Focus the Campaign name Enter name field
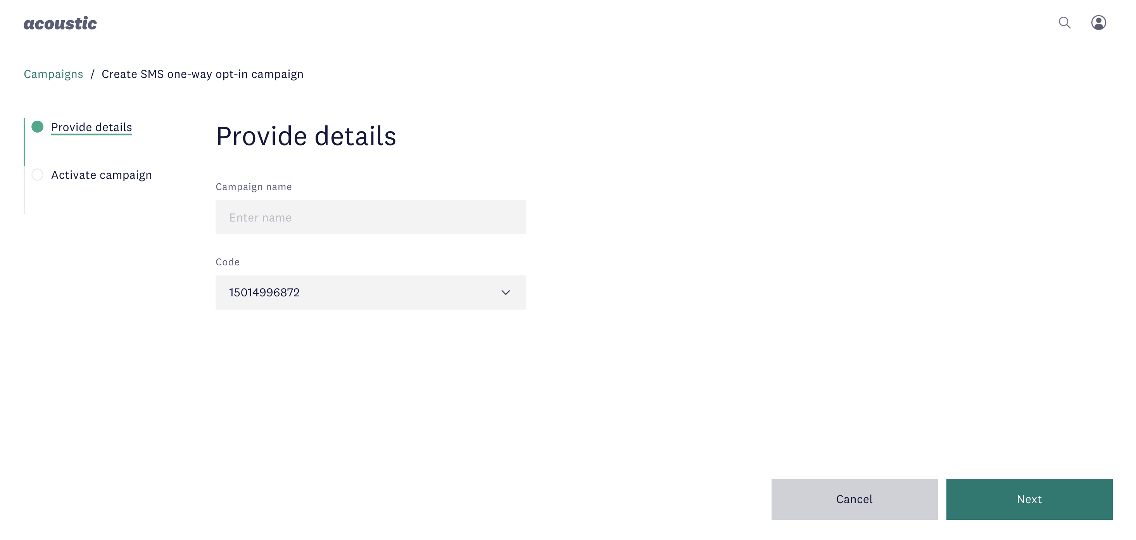This screenshot has width=1136, height=540. [x=371, y=218]
